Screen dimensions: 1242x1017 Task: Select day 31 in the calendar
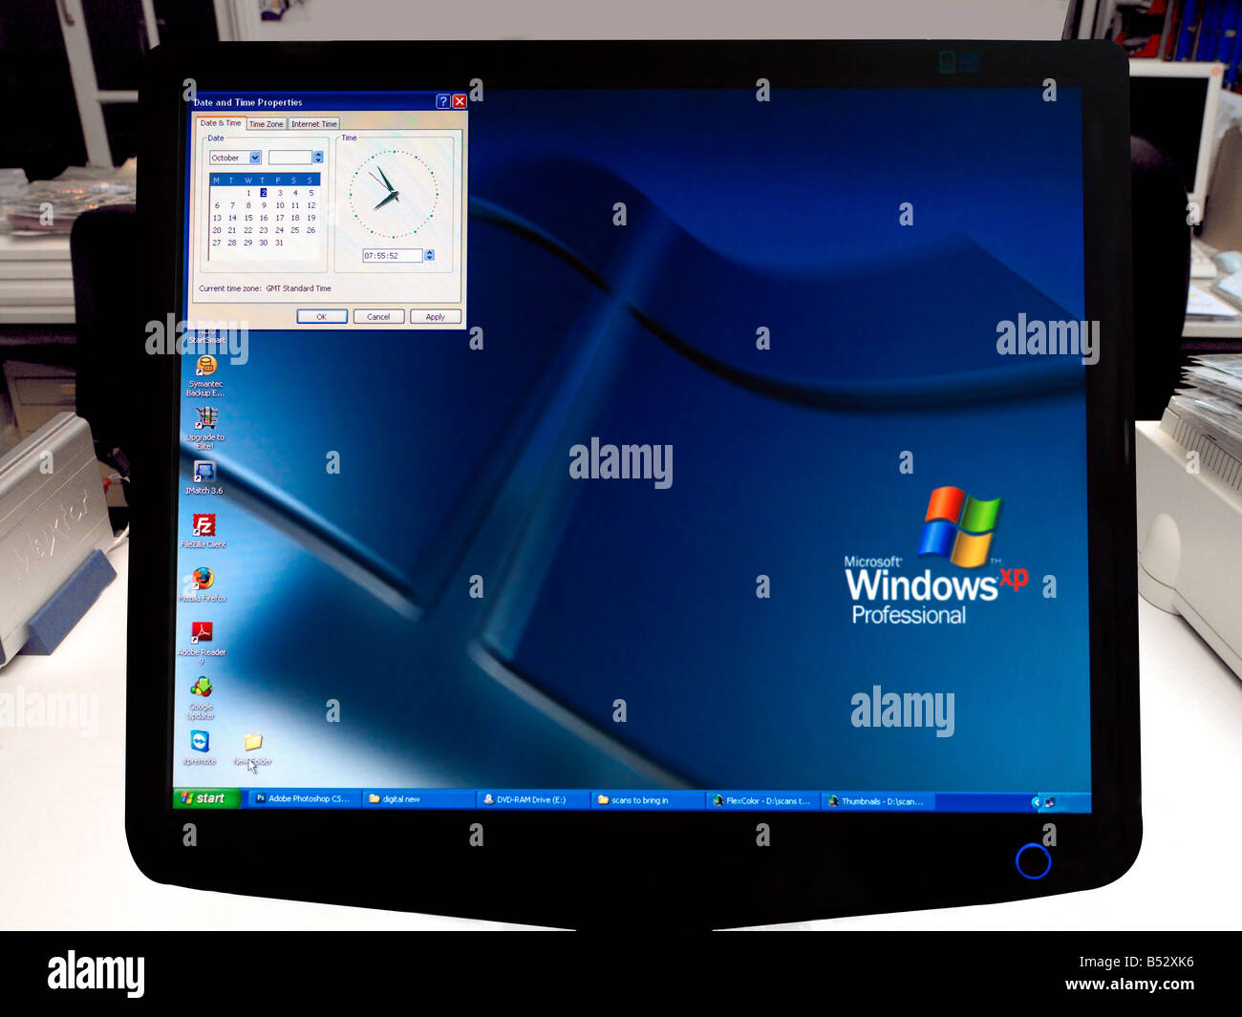pyautogui.click(x=279, y=243)
